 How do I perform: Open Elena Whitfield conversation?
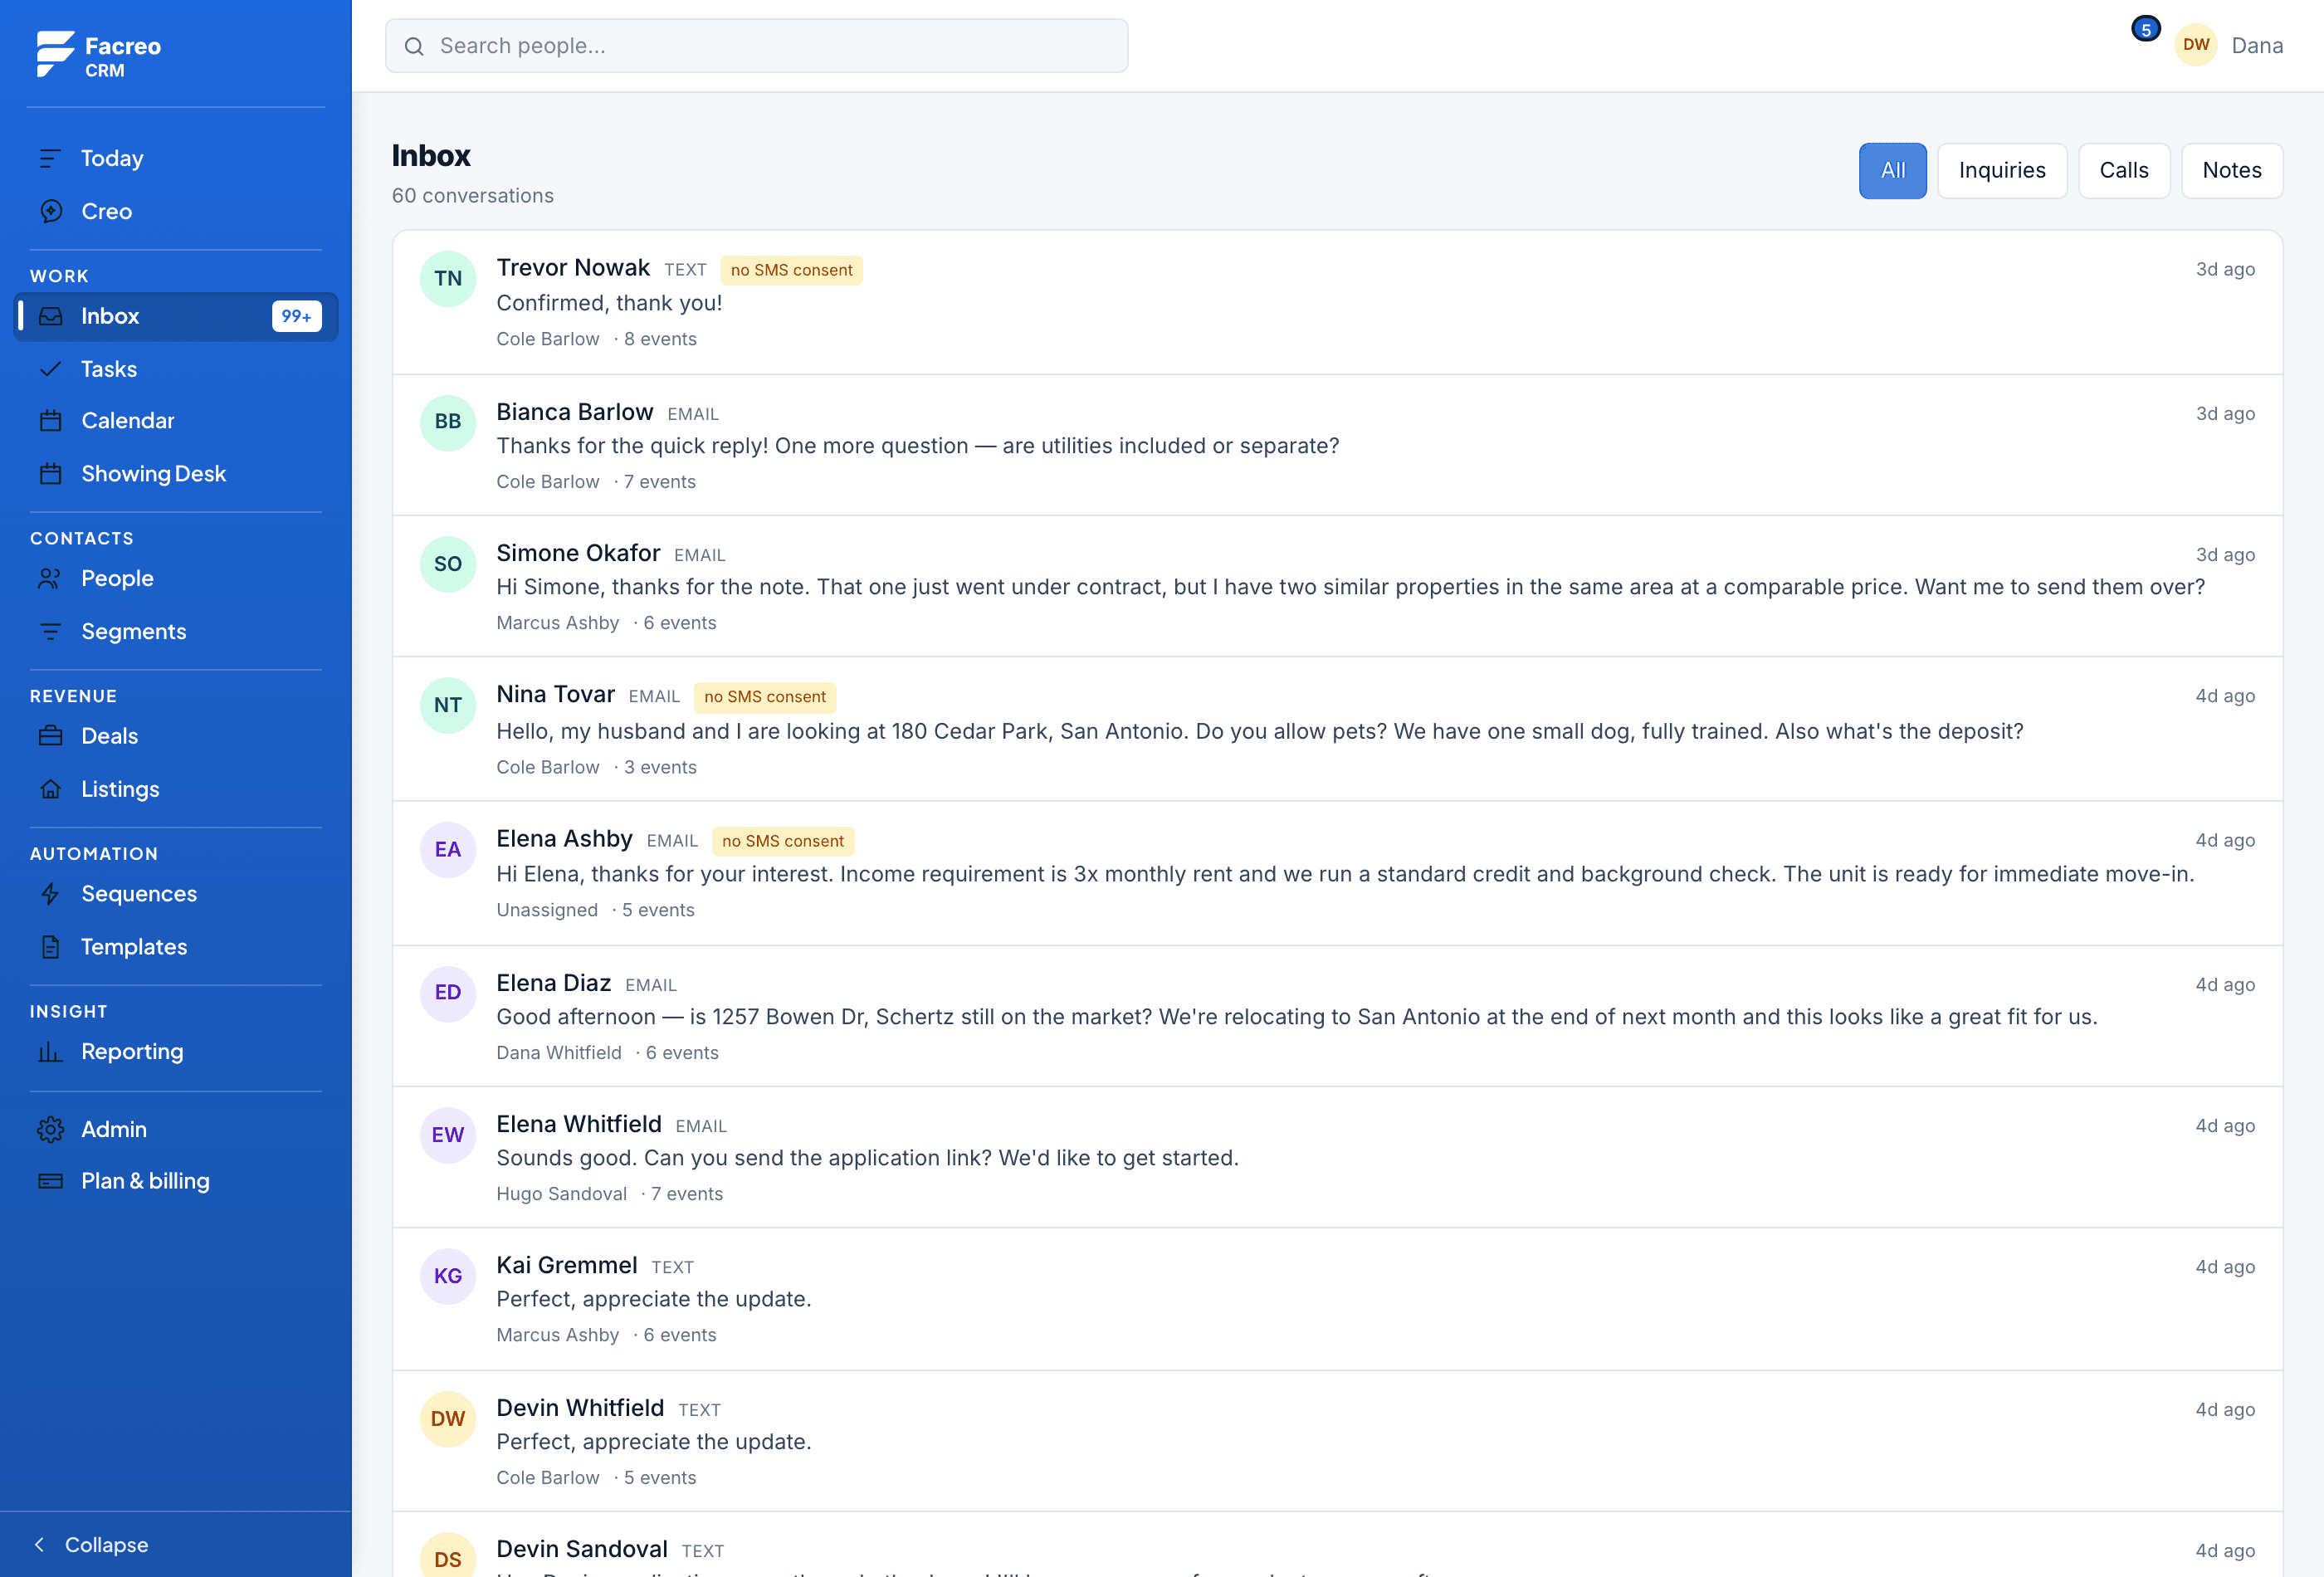[1337, 1158]
